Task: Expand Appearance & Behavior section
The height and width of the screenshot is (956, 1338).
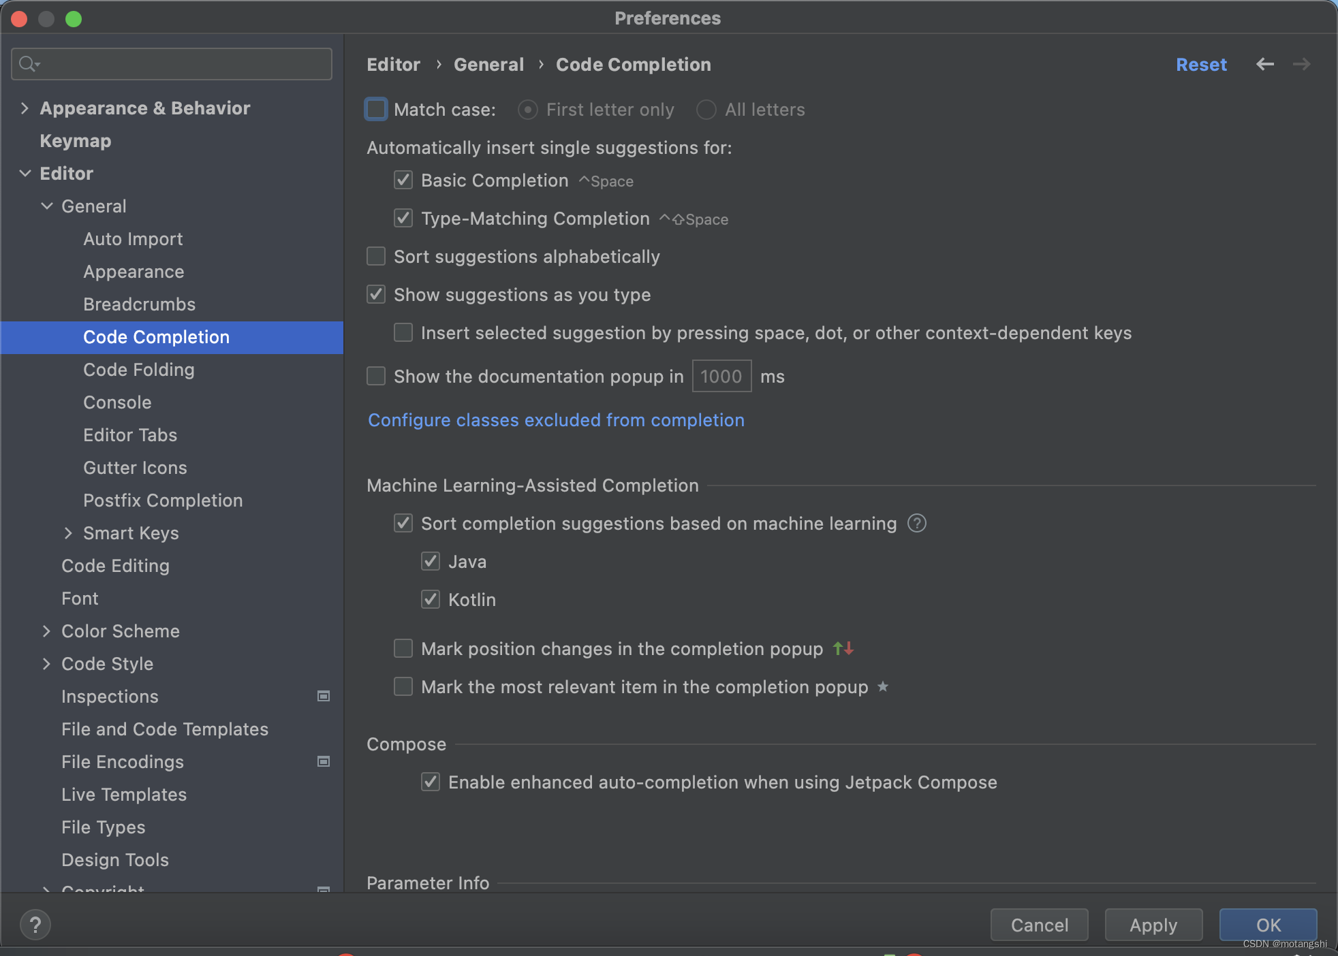Action: tap(25, 108)
